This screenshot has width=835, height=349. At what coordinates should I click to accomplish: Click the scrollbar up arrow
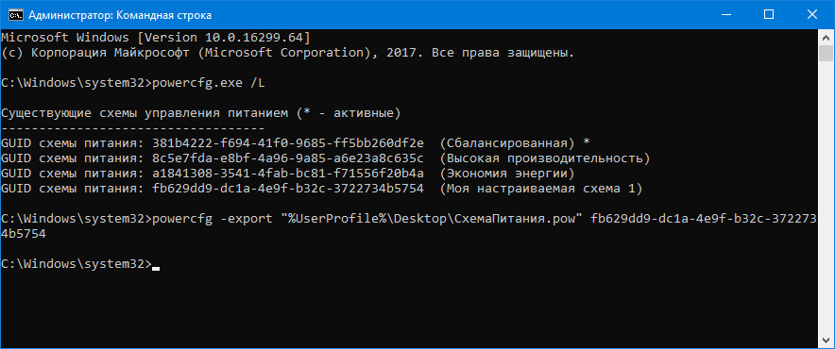[x=826, y=37]
